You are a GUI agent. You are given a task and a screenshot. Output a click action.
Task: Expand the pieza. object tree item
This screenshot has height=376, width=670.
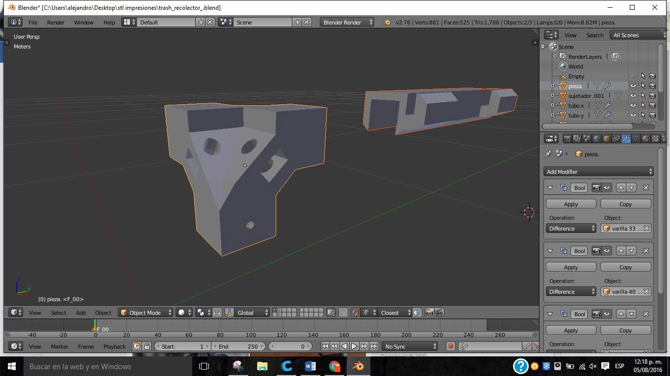552,86
